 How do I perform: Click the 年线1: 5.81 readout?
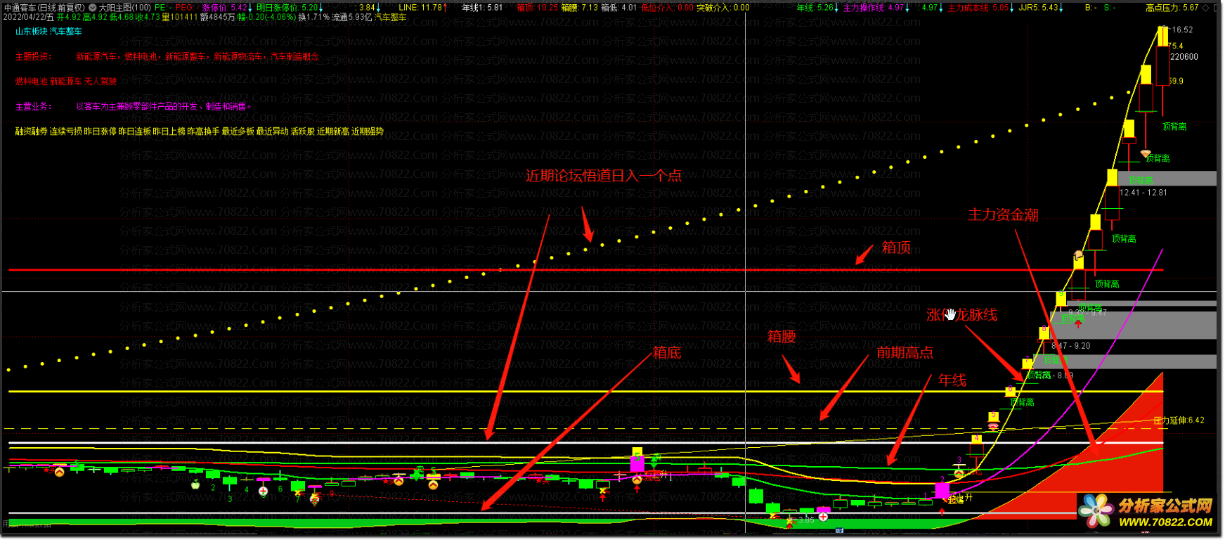point(482,8)
